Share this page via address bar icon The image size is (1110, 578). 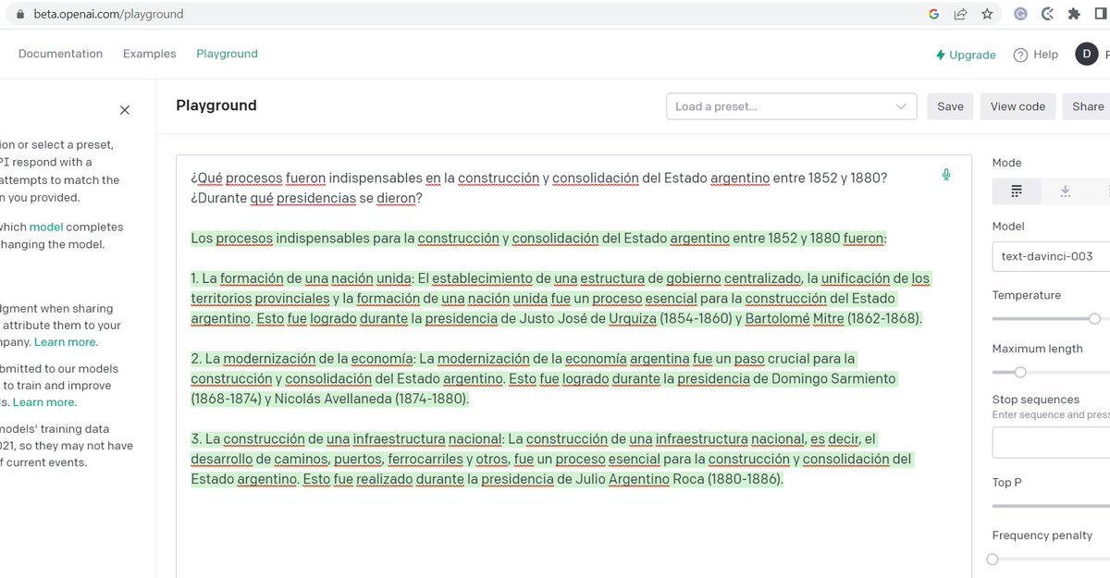960,14
